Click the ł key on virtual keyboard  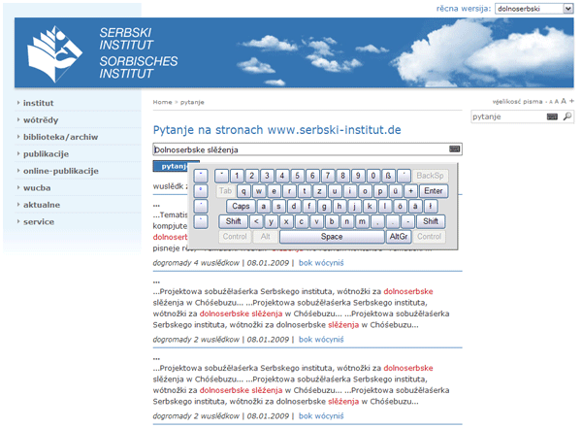pyautogui.click(x=430, y=206)
